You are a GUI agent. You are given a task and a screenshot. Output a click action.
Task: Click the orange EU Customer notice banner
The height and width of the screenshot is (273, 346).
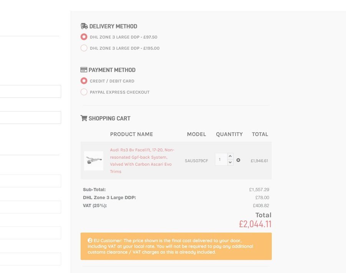(176, 246)
